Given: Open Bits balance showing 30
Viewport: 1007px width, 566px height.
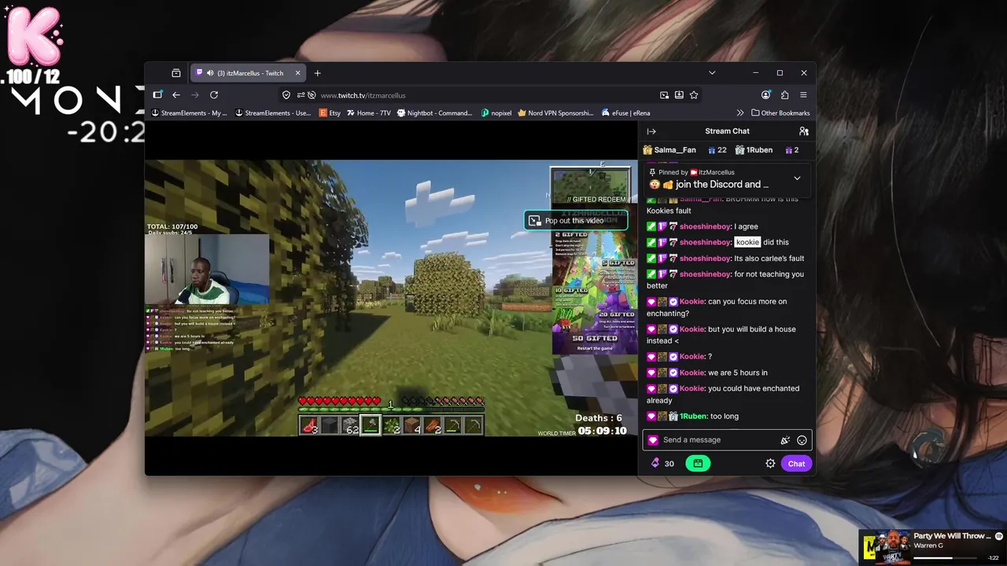Looking at the screenshot, I should coord(662,464).
